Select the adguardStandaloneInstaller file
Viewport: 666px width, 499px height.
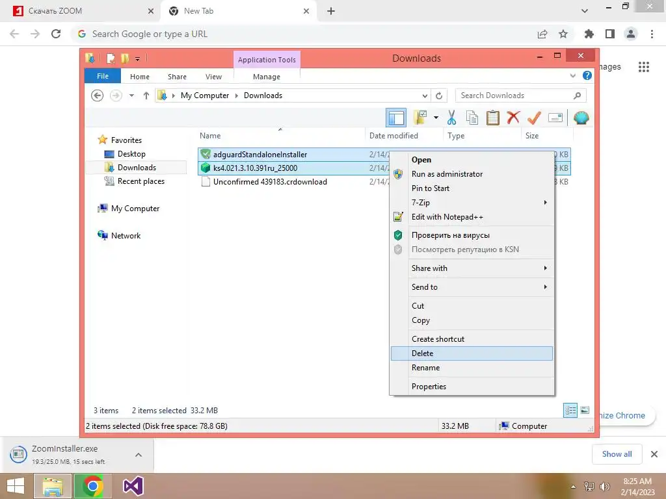pos(260,155)
